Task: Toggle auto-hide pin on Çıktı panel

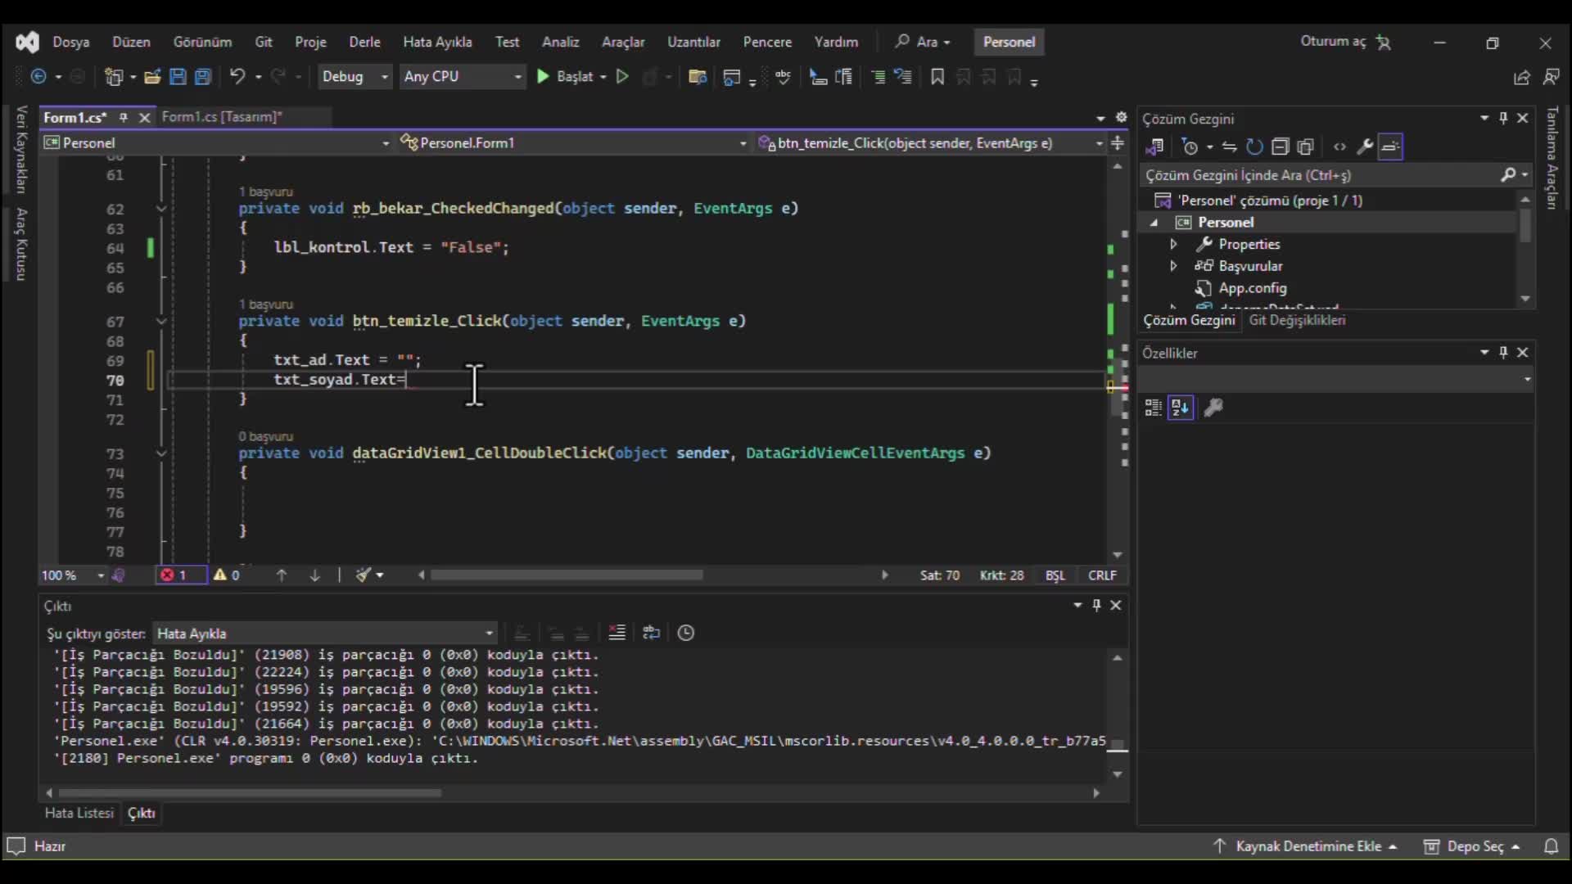Action: (1097, 605)
